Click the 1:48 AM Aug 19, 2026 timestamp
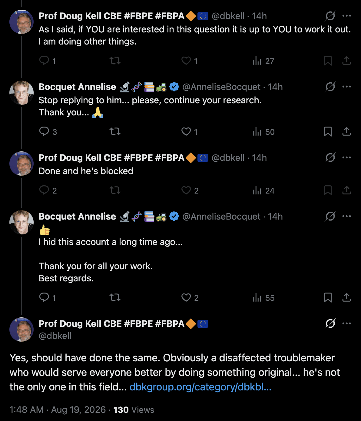Viewport: 361px width, 421px height. (58, 410)
